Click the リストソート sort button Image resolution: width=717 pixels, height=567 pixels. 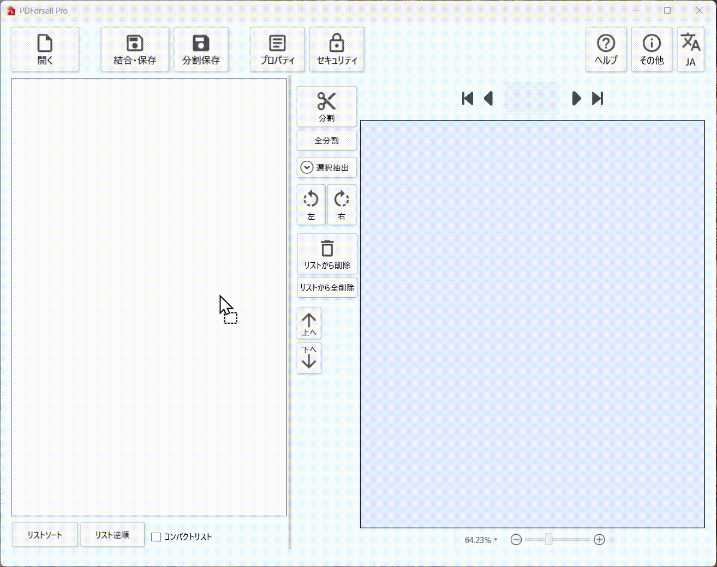point(45,535)
